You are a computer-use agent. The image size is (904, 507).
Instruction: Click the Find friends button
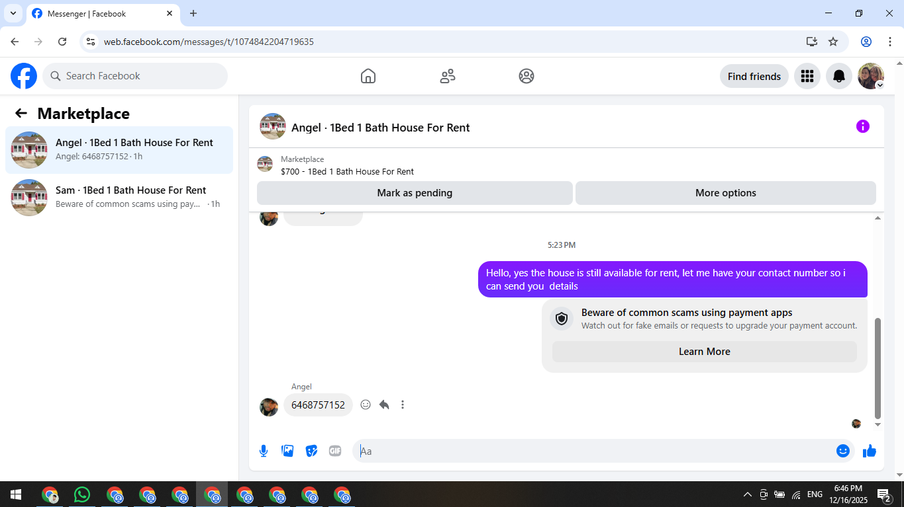(754, 76)
